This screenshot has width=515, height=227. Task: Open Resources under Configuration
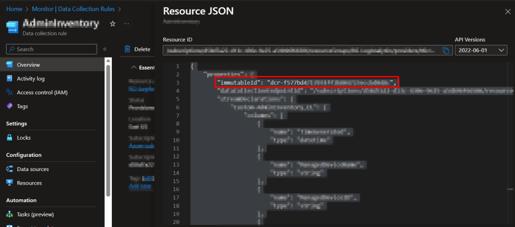click(x=29, y=183)
